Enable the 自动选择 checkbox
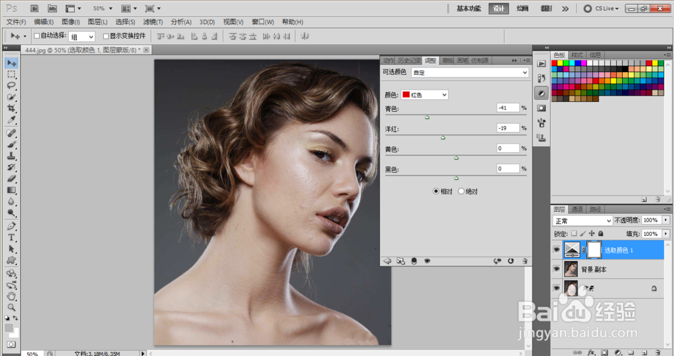674x356 pixels. coord(37,36)
